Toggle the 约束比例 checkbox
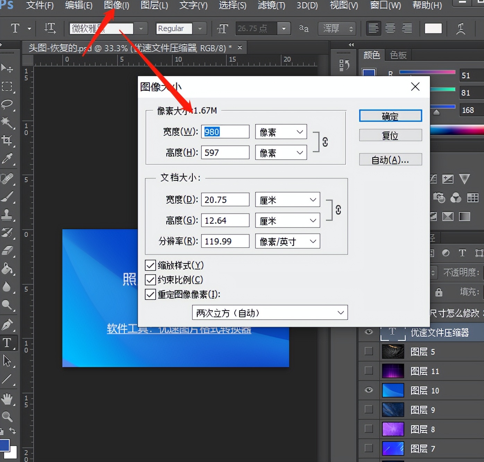Screen dimensions: 484x462 pyautogui.click(x=150, y=279)
